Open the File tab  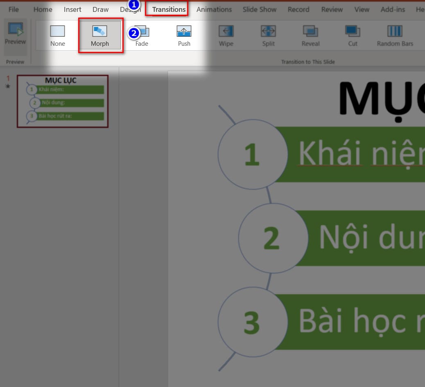(14, 9)
